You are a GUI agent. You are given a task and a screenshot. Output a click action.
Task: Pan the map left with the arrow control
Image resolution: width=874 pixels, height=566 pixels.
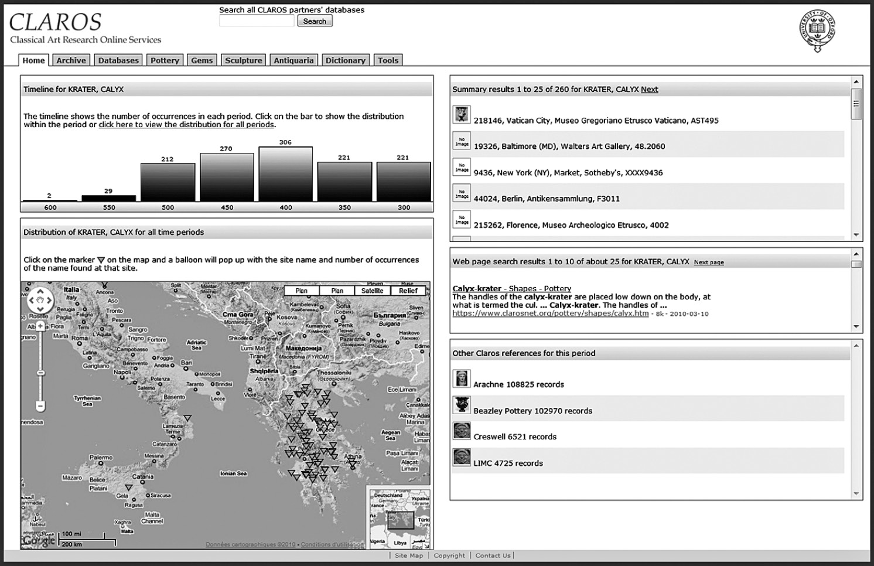pos(31,301)
